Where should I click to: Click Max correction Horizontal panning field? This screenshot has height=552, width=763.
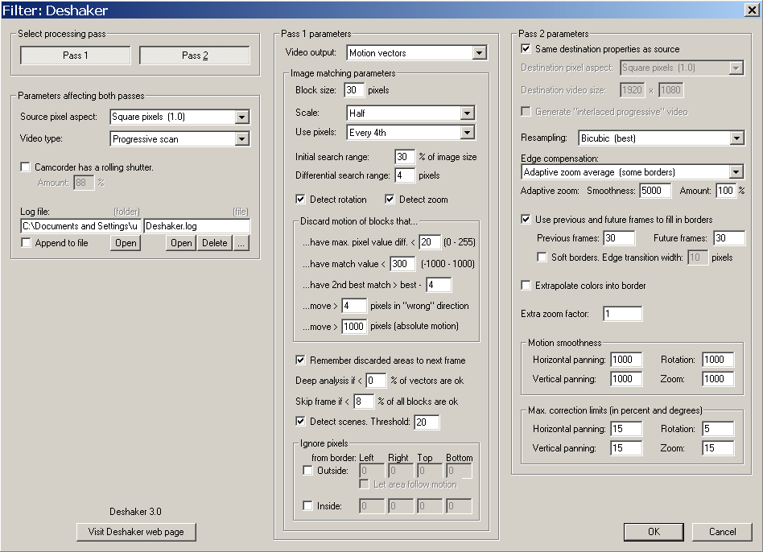626,428
